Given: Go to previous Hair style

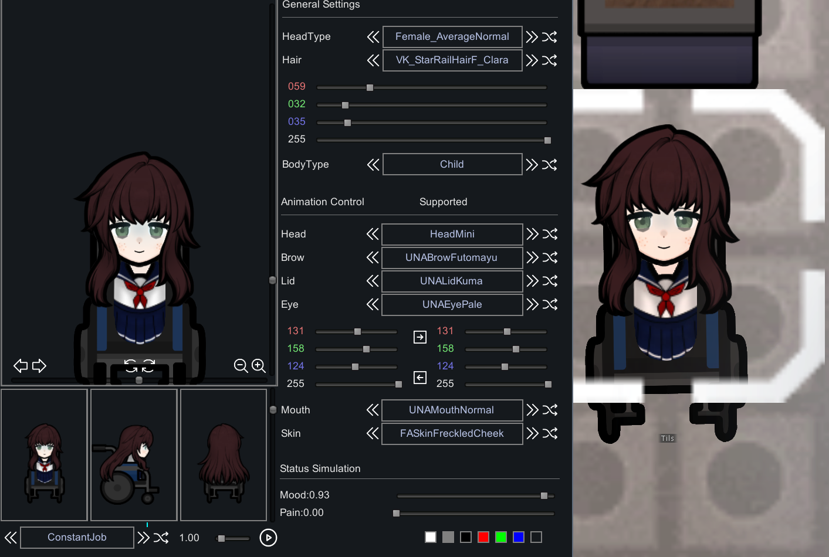Looking at the screenshot, I should (x=373, y=60).
